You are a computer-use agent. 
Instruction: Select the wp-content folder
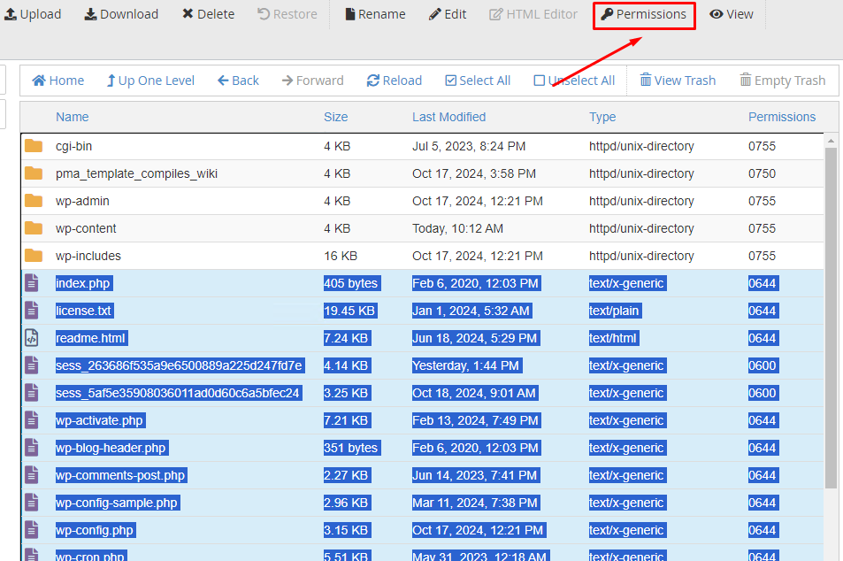(x=86, y=228)
